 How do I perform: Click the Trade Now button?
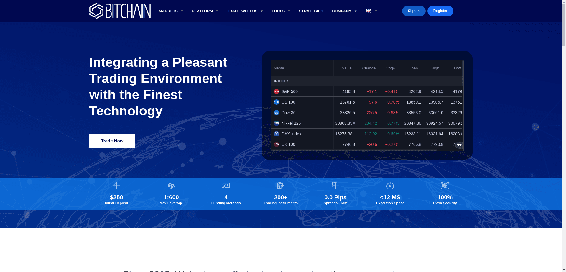point(112,141)
